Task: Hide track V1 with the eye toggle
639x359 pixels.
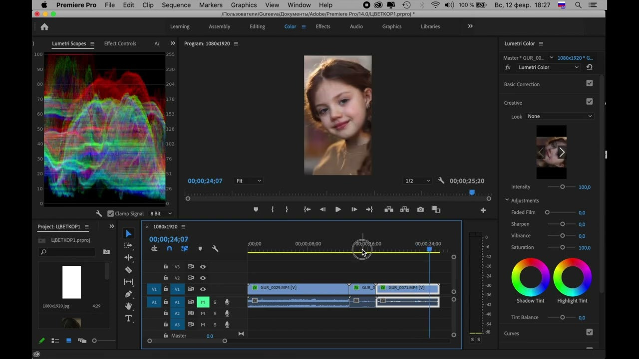Action: click(x=203, y=289)
